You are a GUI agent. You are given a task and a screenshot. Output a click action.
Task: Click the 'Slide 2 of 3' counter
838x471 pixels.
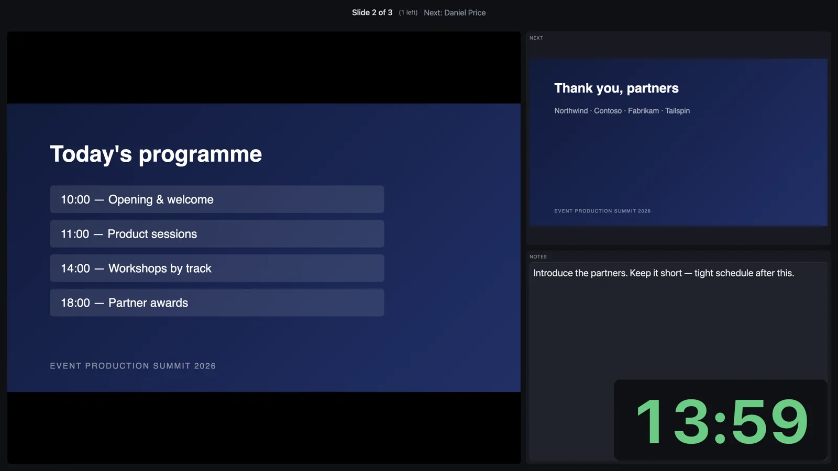pyautogui.click(x=372, y=13)
